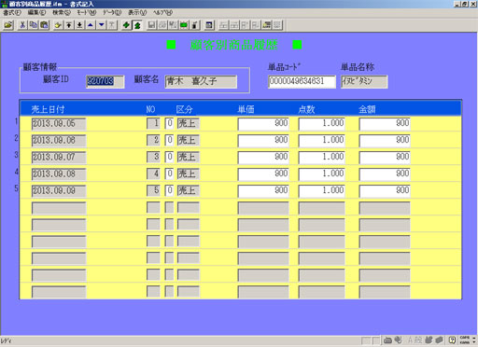
Task: Click the green double-arrow page icon beside save
Action: [137, 25]
